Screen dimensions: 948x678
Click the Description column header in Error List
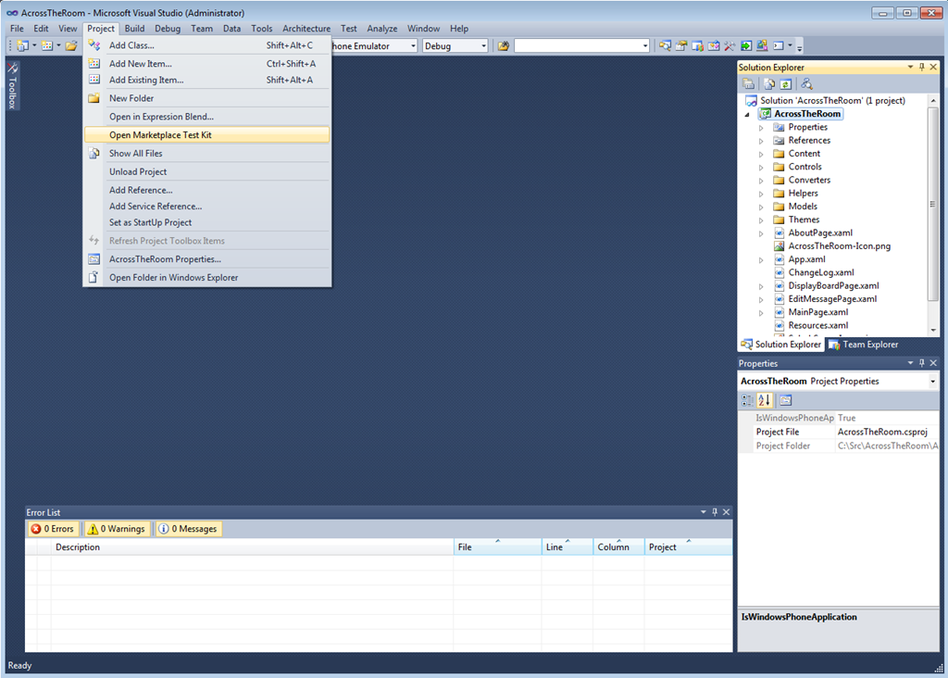[250, 547]
